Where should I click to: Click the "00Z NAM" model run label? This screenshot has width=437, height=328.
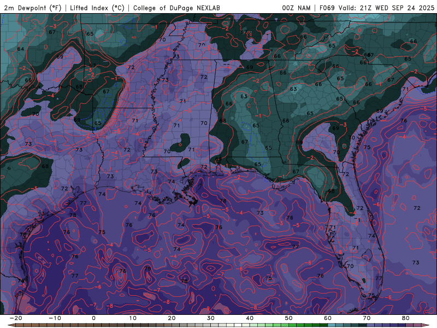coord(296,8)
